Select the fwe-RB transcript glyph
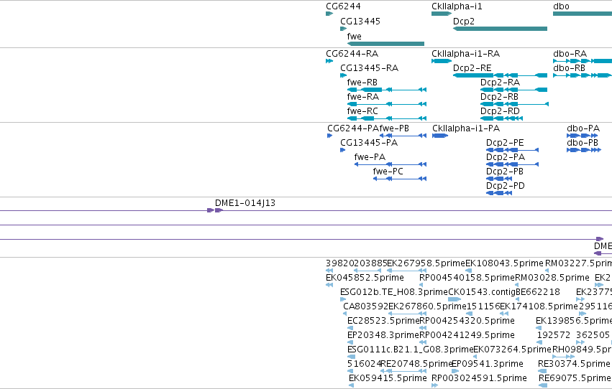The height and width of the screenshot is (389, 612). pos(386,90)
